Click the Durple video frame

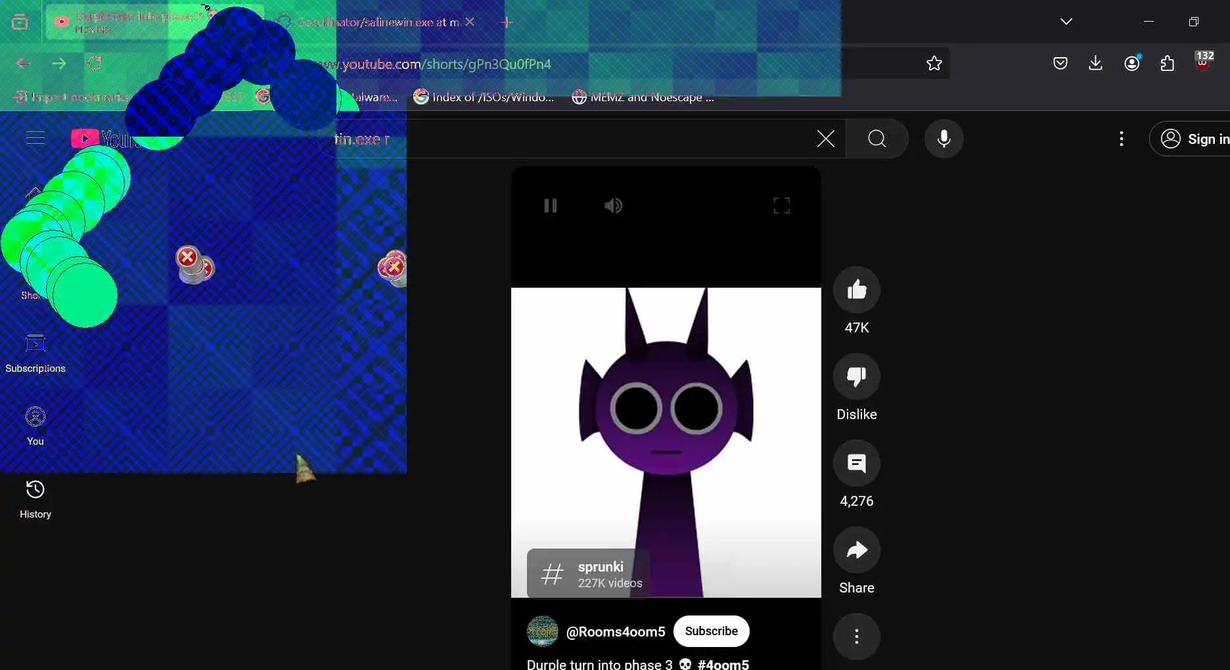tap(666, 442)
